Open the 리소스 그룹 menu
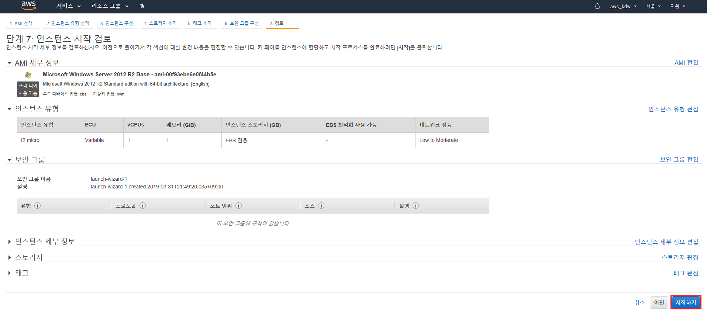The width and height of the screenshot is (707, 316). pos(110,6)
